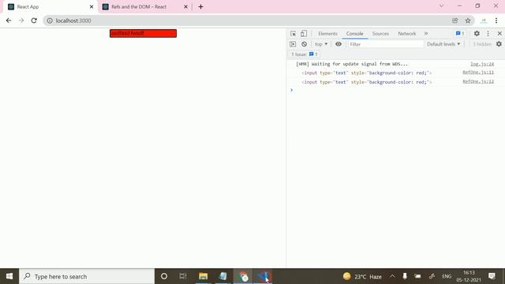This screenshot has height=284, width=505.
Task: Open DevTools customize three-dot menu
Action: coord(488,33)
